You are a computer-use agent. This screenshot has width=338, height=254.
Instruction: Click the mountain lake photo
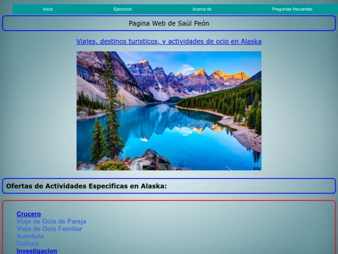point(169,111)
